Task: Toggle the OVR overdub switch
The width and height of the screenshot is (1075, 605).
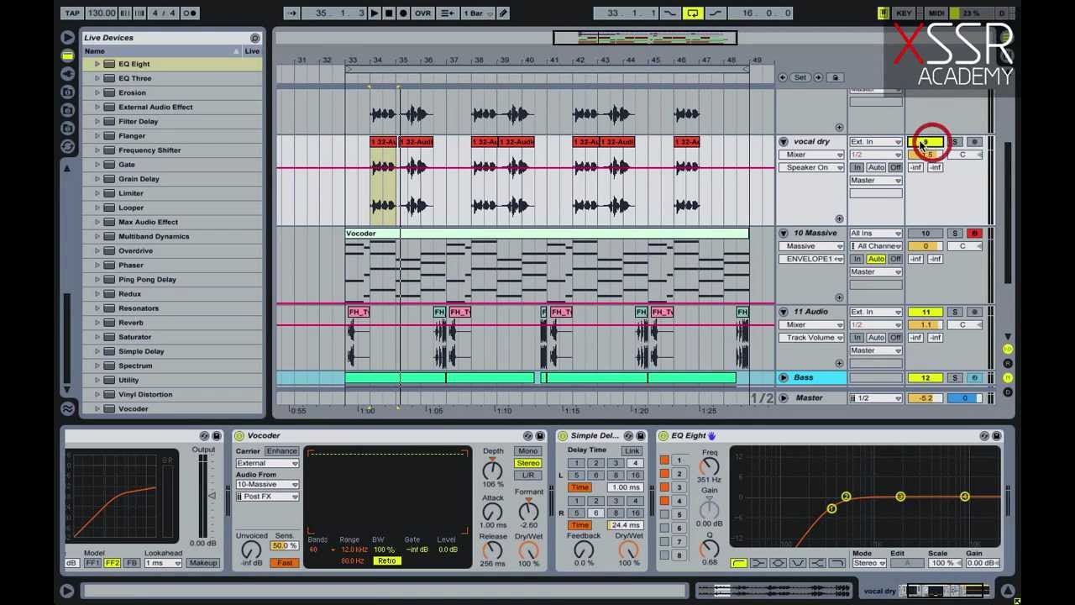Action: click(x=423, y=13)
